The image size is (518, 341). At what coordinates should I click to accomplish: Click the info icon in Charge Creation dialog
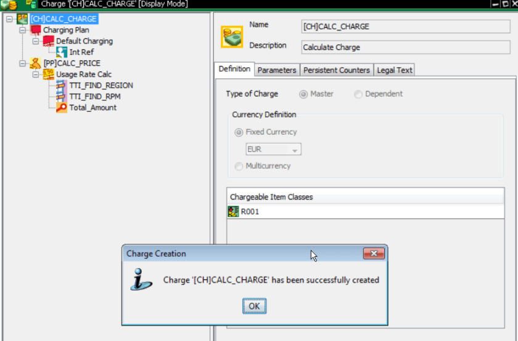coord(141,279)
